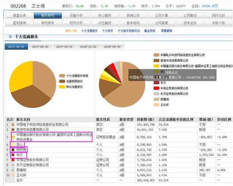This screenshot has width=233, height=186.
Task: Open 盈利预测 section
Action: pos(19,23)
